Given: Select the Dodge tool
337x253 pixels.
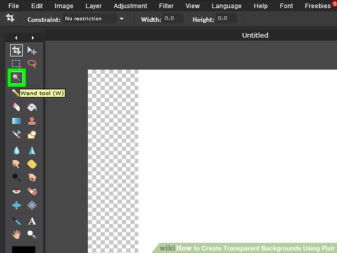Looking at the screenshot, I should coord(16,178).
